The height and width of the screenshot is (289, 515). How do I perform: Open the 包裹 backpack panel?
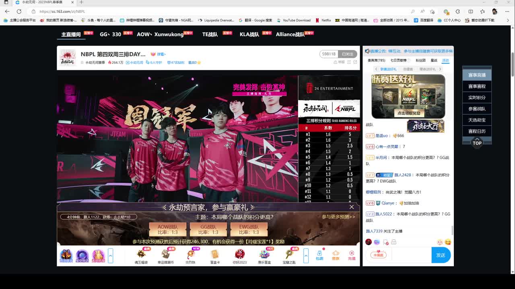pos(319,254)
